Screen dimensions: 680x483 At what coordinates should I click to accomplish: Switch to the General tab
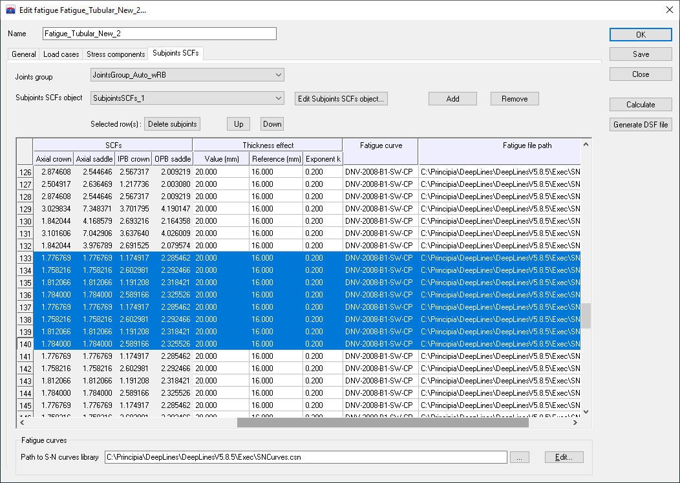pyautogui.click(x=24, y=54)
